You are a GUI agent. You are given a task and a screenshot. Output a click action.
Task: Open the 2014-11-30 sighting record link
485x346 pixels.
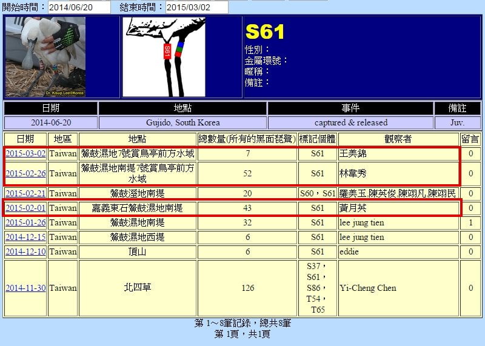(x=25, y=288)
